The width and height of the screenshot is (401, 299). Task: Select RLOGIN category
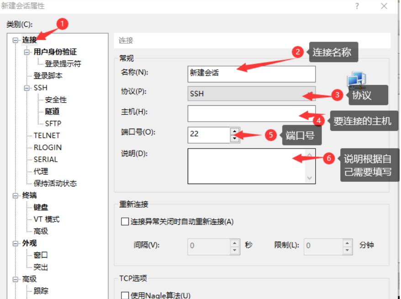coord(47,148)
